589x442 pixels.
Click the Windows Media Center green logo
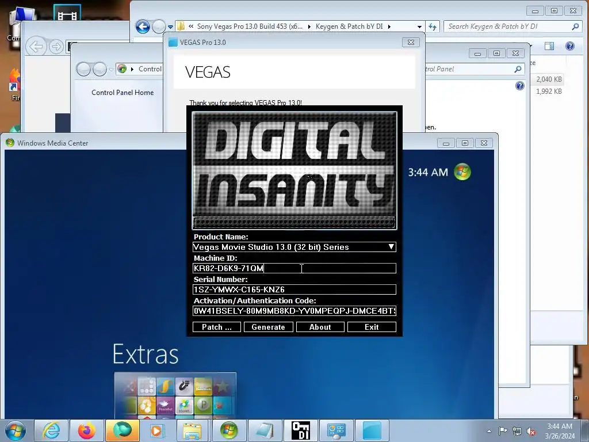click(462, 172)
